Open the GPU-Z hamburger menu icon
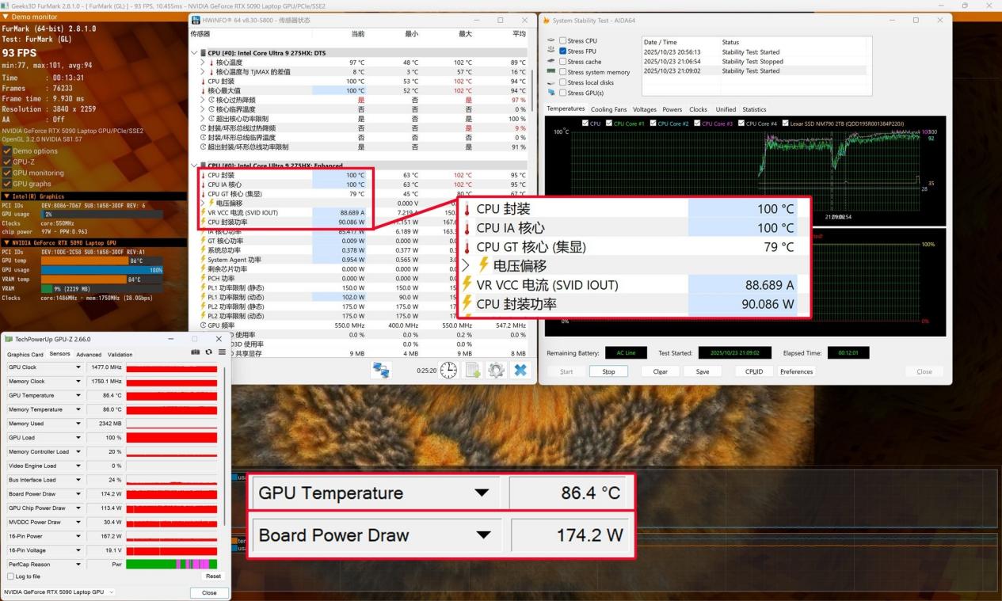This screenshot has height=601, width=1002. click(x=221, y=352)
